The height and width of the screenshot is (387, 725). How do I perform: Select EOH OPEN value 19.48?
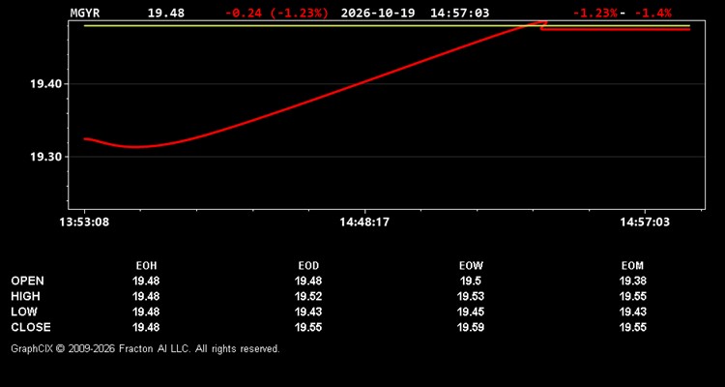pyautogui.click(x=146, y=281)
